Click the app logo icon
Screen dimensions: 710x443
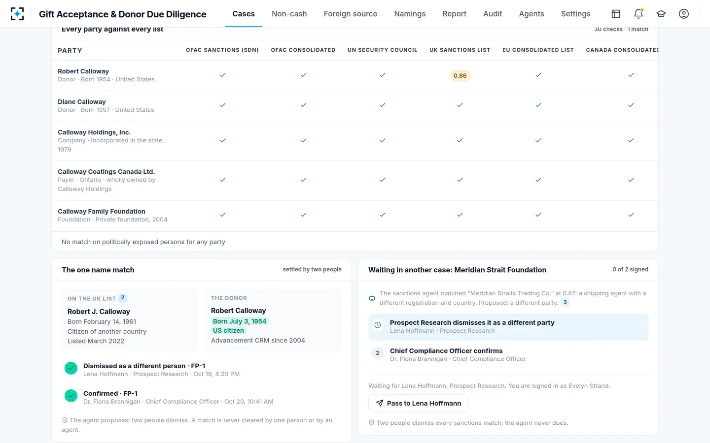[17, 14]
